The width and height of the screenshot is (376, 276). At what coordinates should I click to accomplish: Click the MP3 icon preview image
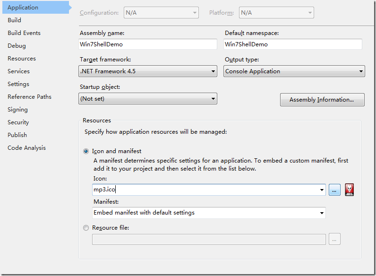pyautogui.click(x=350, y=190)
